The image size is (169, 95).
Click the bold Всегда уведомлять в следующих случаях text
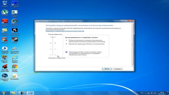pyautogui.click(x=82, y=37)
